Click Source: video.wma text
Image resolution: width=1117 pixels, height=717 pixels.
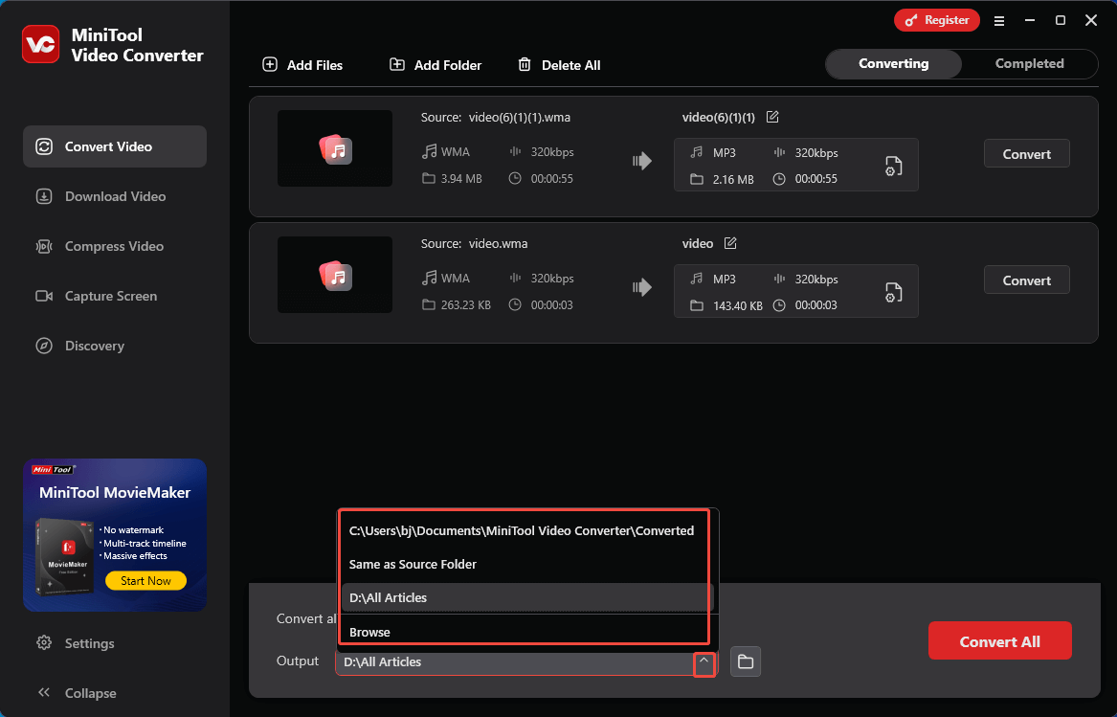[x=474, y=244]
